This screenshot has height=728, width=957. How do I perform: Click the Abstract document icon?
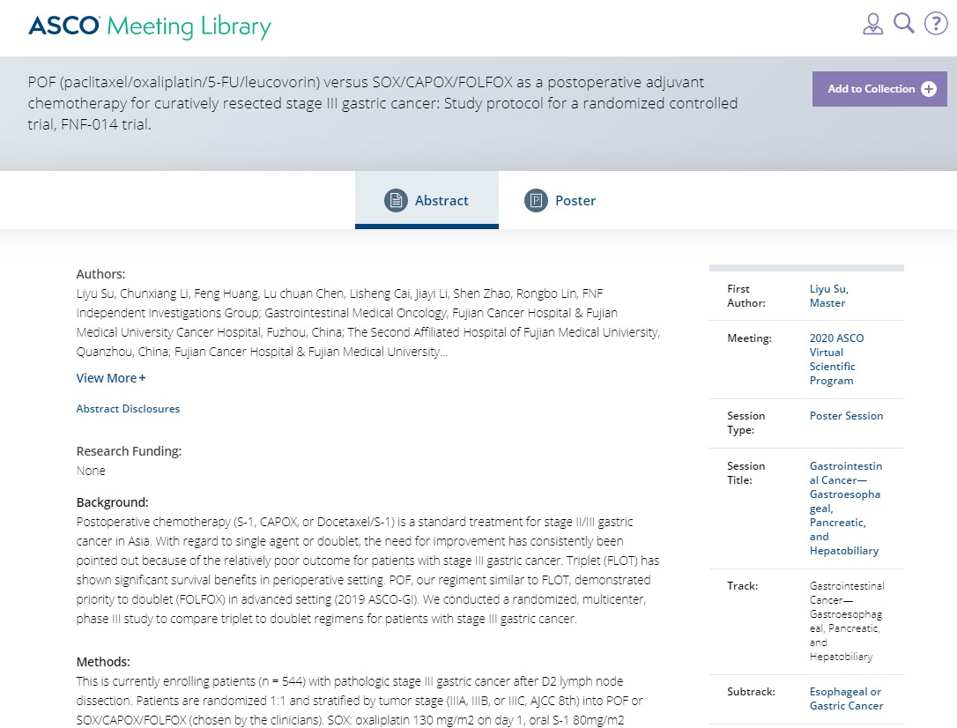pos(396,200)
